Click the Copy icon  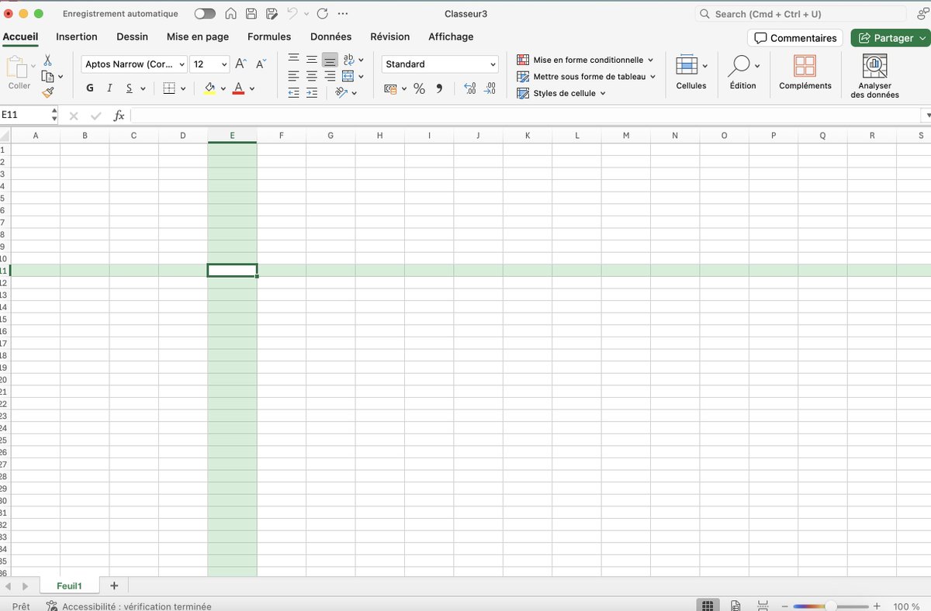tap(47, 76)
